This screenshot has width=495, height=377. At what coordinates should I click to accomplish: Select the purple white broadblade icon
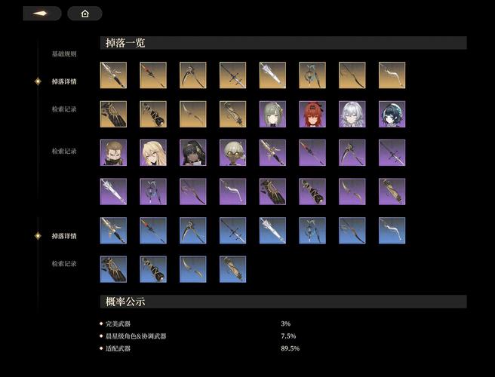point(113,192)
